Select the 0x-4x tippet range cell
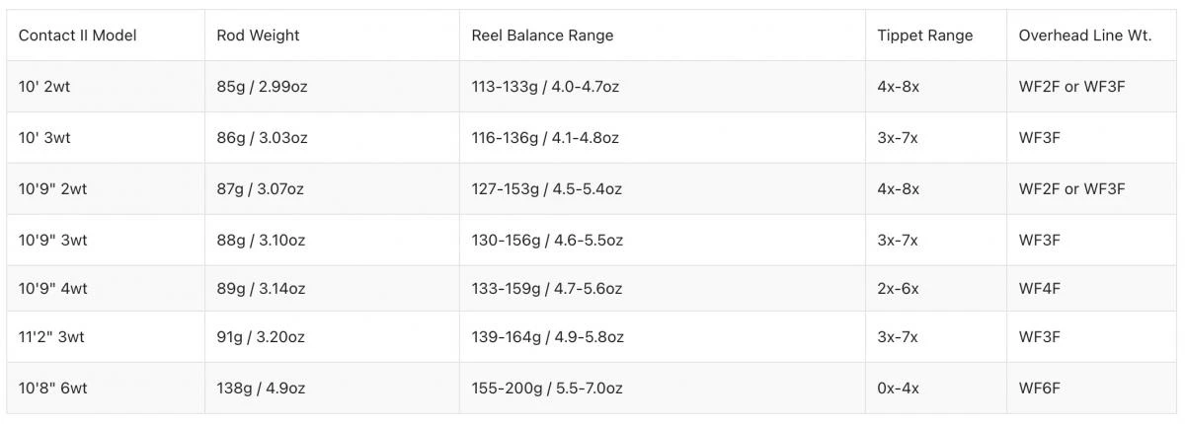 pyautogui.click(x=898, y=389)
